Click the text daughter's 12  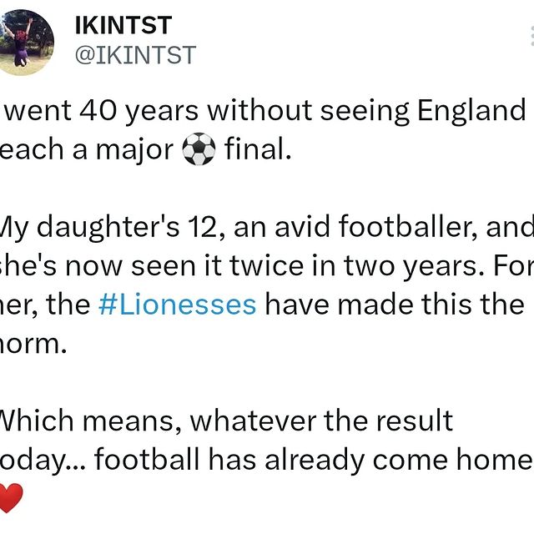tap(127, 227)
